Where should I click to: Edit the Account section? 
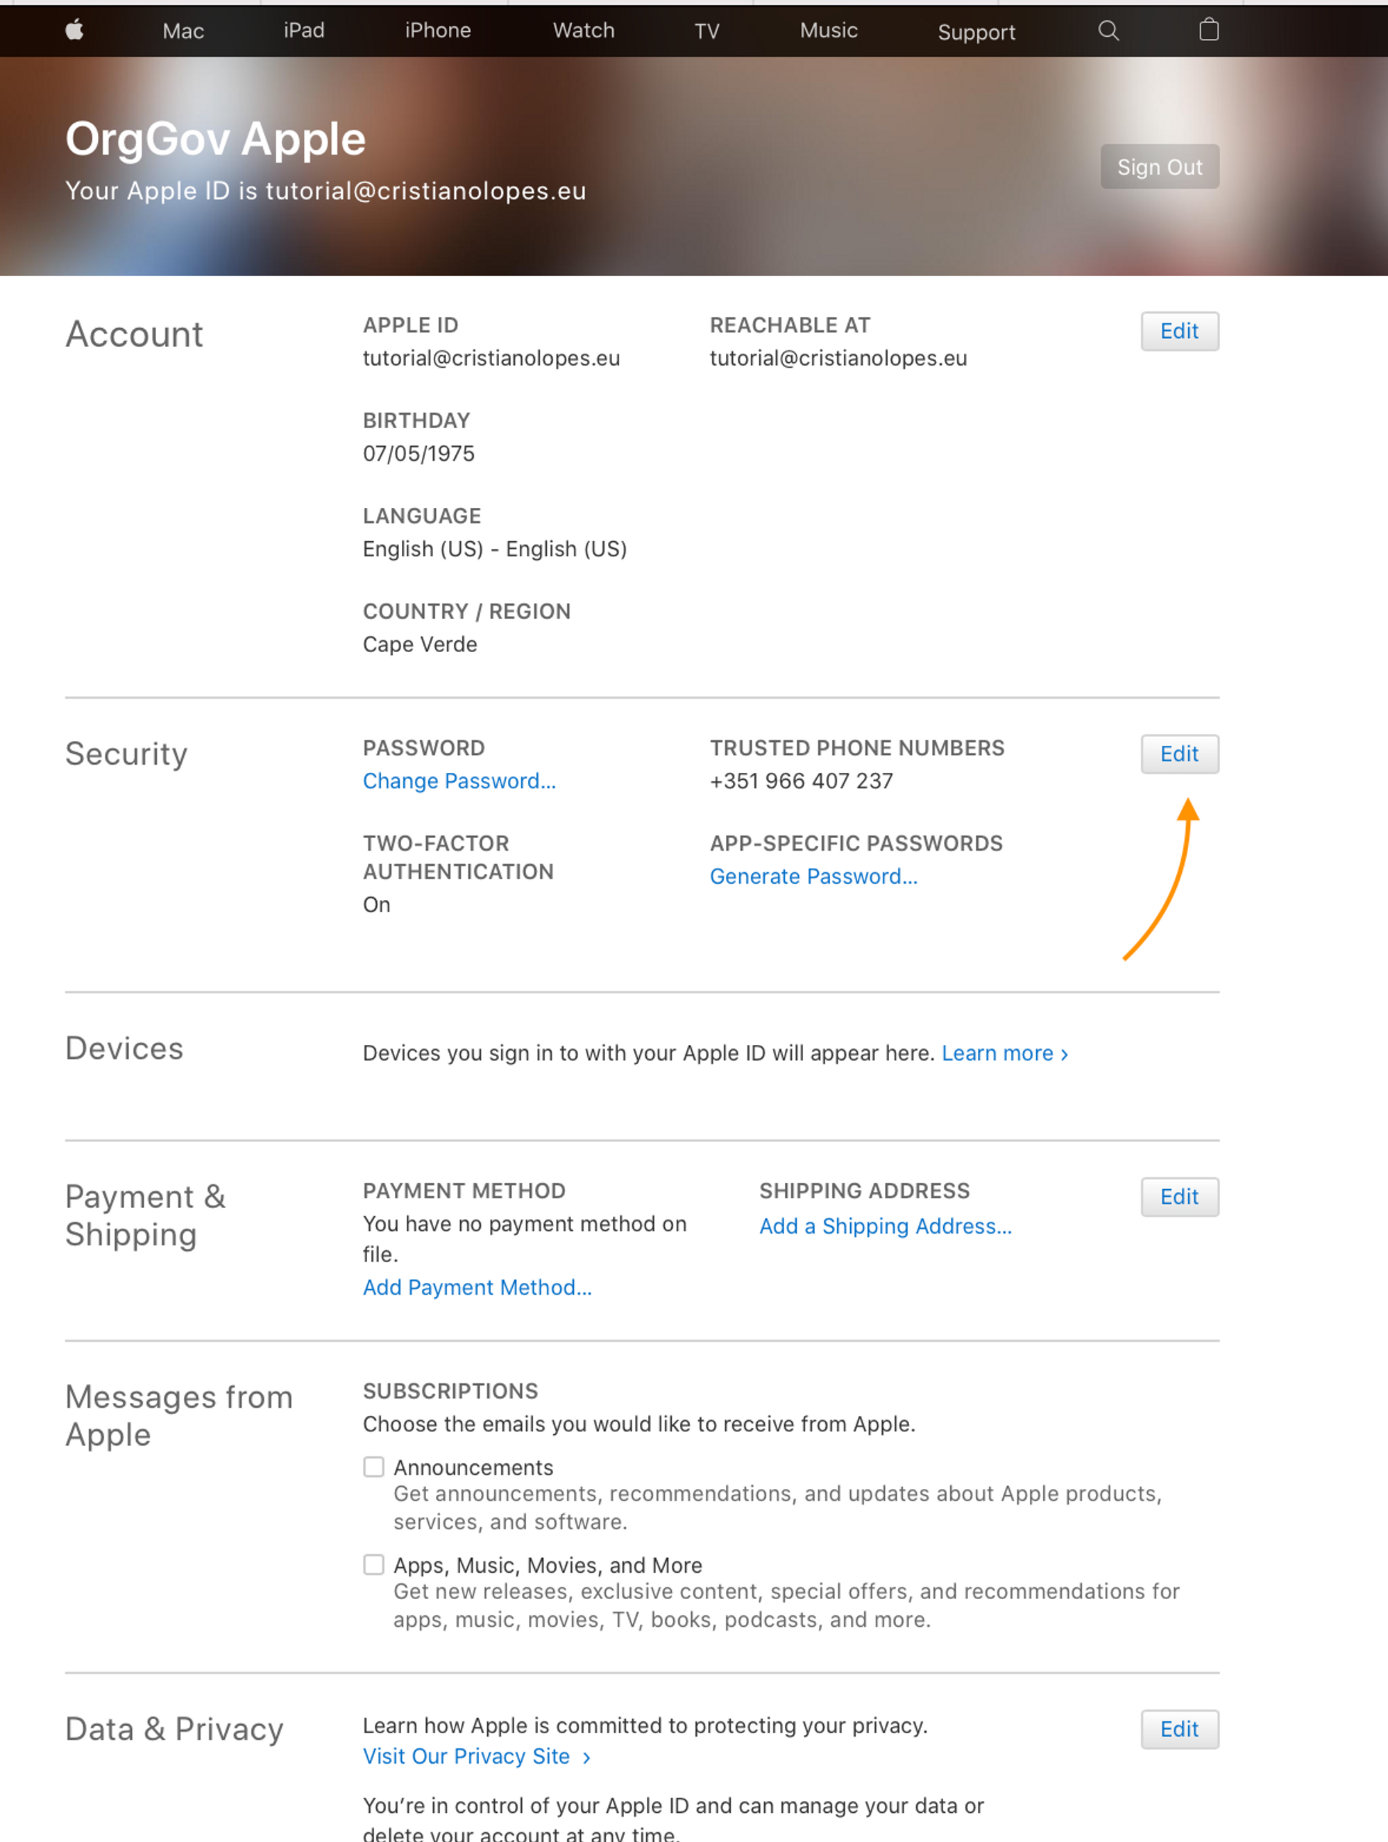coord(1179,332)
